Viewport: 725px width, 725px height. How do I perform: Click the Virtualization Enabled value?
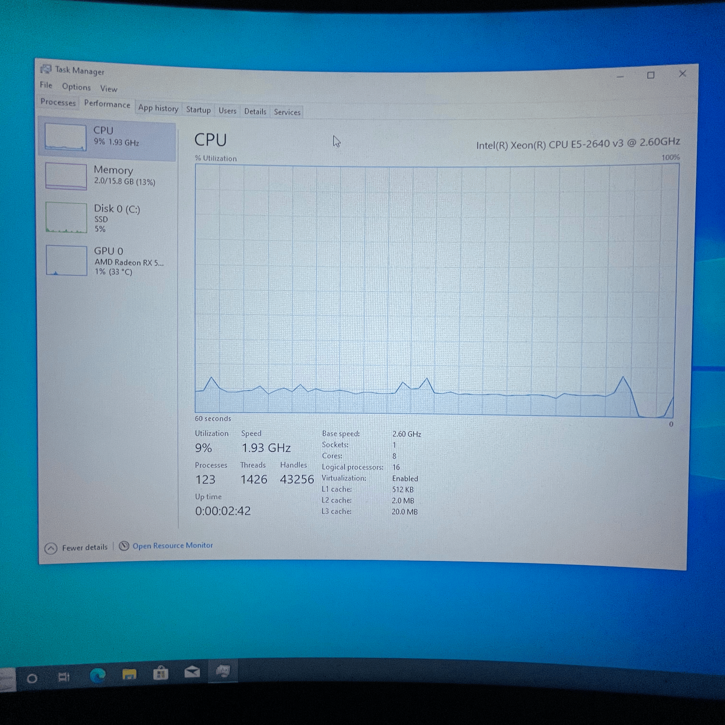click(x=405, y=479)
